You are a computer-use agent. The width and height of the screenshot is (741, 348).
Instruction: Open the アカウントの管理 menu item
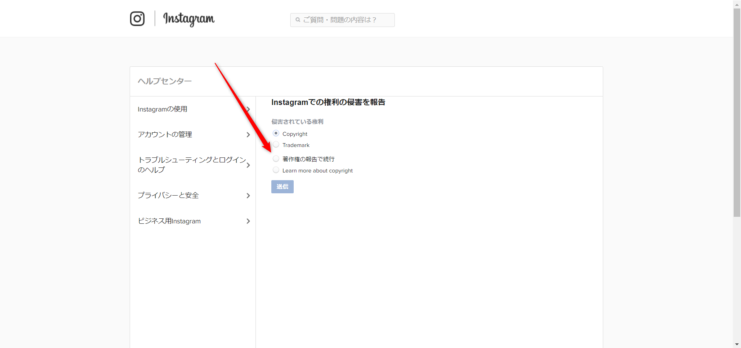pyautogui.click(x=165, y=134)
